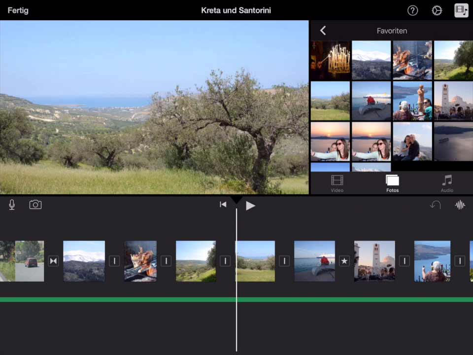Click the undo arrow icon

click(436, 205)
